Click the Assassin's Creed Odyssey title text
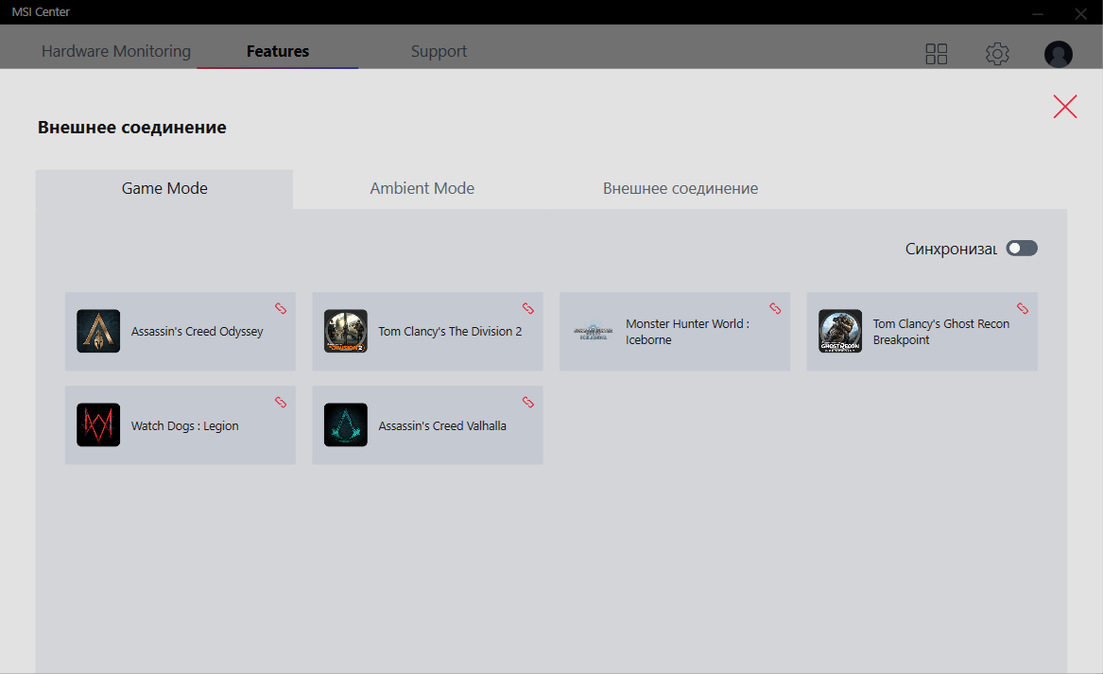The image size is (1103, 674). 197,332
